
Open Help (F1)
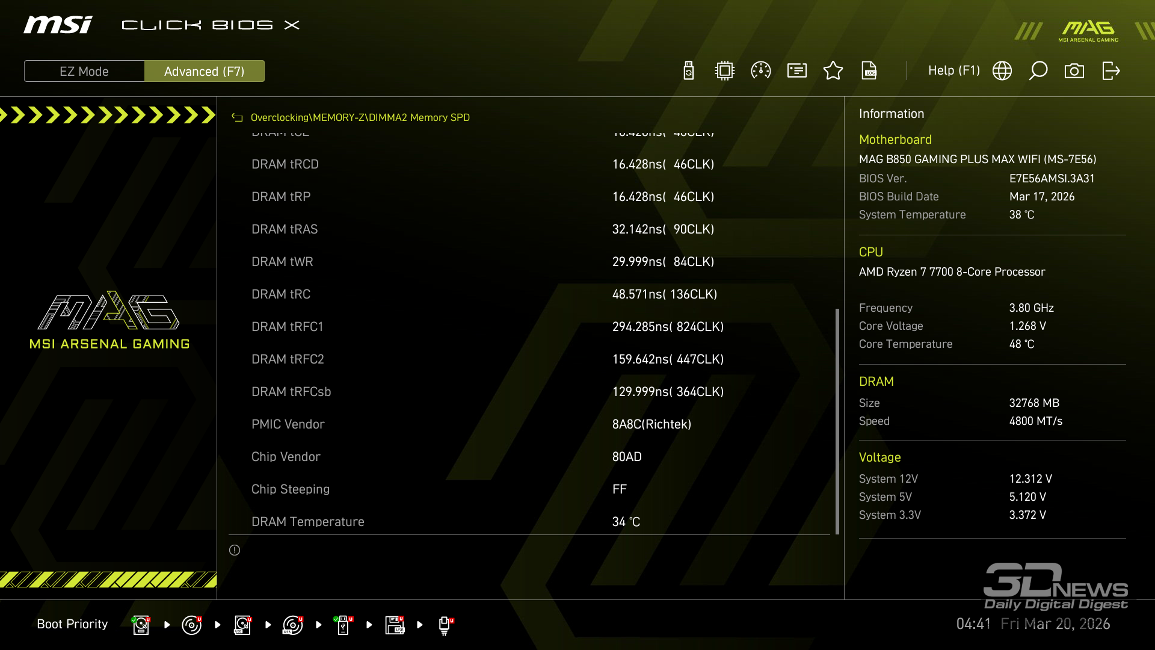coord(953,70)
